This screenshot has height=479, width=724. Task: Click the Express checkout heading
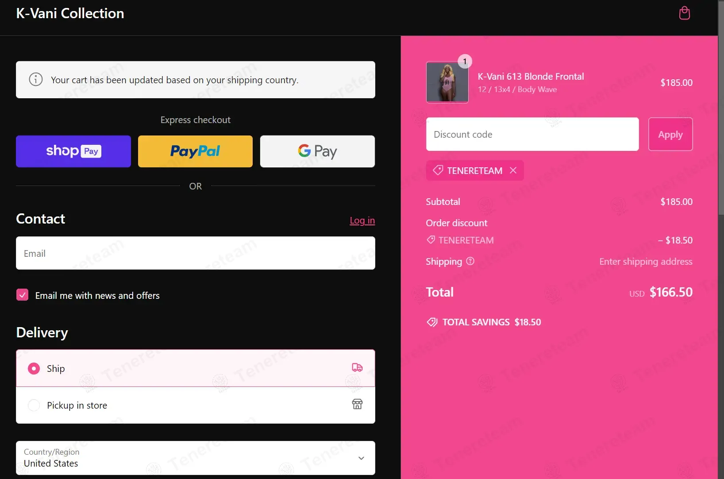tap(195, 120)
